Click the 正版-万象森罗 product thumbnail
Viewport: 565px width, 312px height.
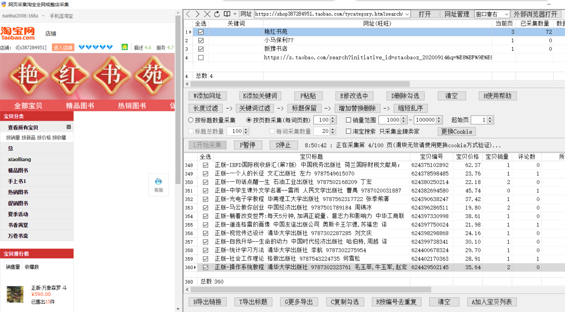pos(15,294)
